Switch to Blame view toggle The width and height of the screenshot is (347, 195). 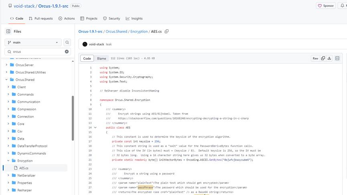[101, 59]
